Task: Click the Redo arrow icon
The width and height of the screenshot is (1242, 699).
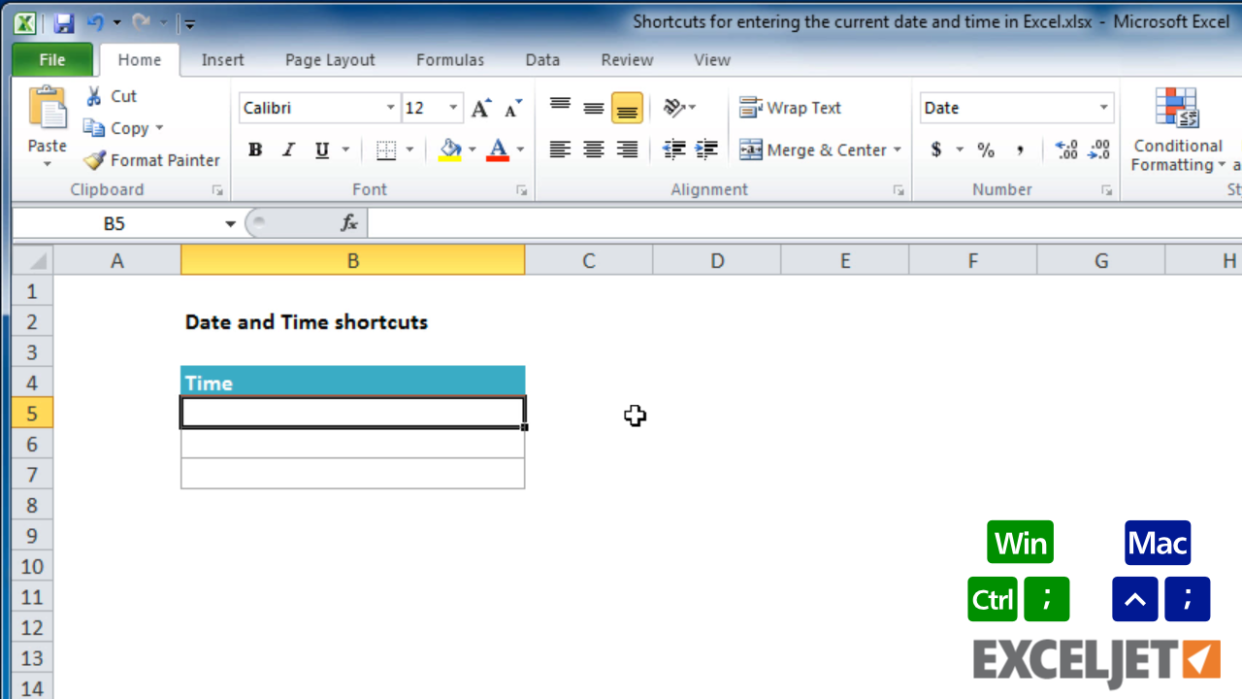Action: (x=140, y=22)
